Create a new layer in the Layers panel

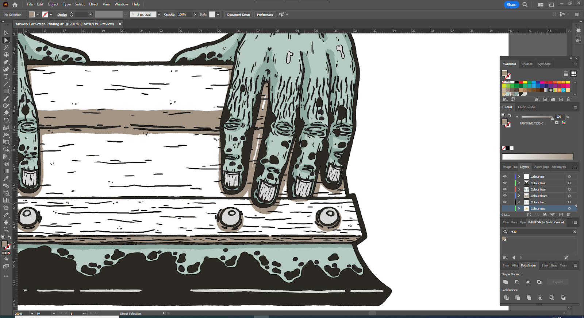click(561, 215)
